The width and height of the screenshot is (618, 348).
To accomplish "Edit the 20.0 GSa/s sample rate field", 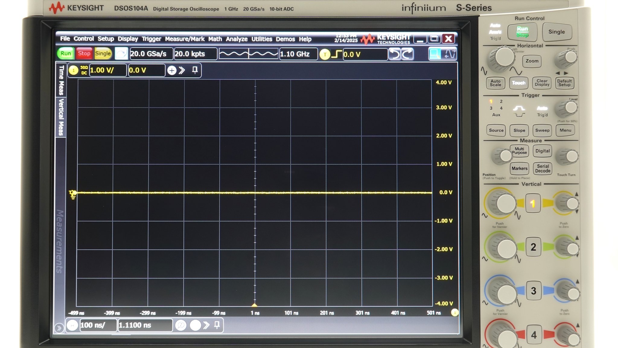I will (x=151, y=54).
